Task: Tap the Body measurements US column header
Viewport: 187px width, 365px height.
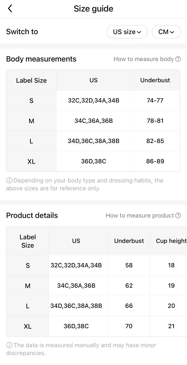Action: coord(93,80)
